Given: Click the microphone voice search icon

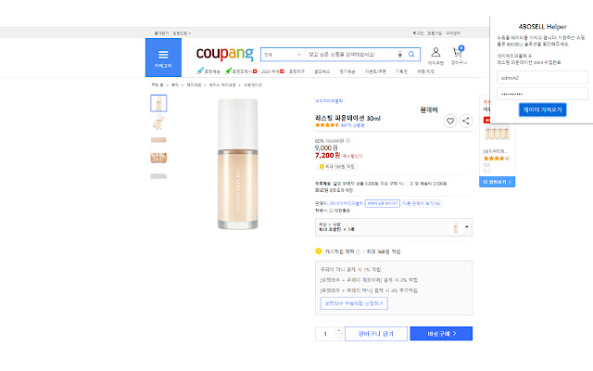Looking at the screenshot, I should coord(399,55).
